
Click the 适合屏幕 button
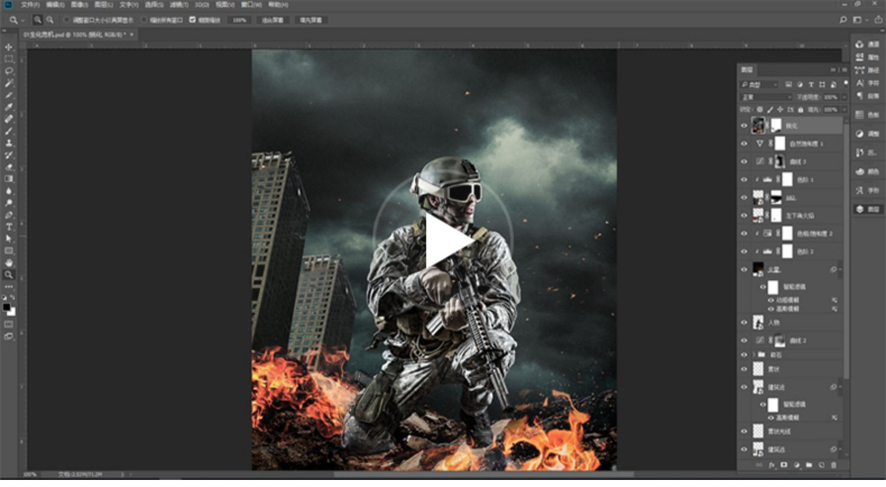click(272, 20)
